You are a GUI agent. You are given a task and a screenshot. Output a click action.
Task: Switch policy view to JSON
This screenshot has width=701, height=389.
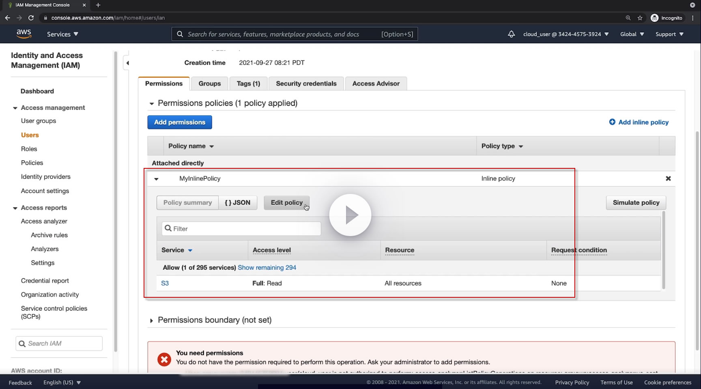tap(238, 202)
